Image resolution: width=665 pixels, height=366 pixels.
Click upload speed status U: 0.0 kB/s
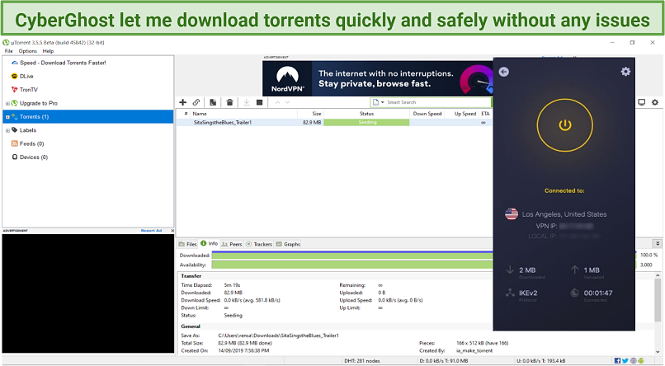(x=540, y=361)
